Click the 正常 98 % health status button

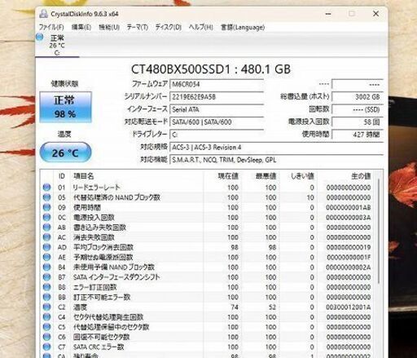[x=65, y=107]
